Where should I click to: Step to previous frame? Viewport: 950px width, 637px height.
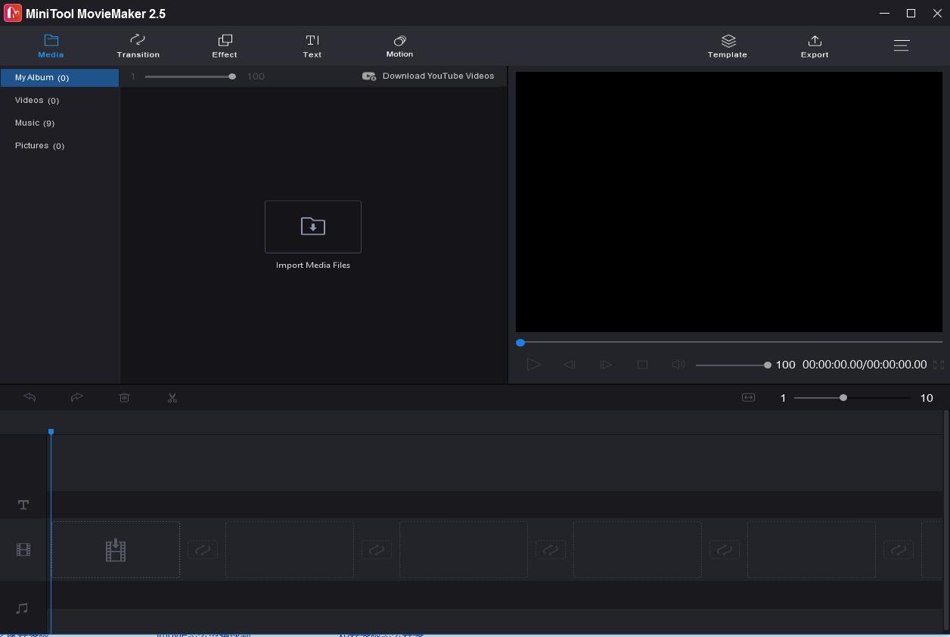click(570, 365)
